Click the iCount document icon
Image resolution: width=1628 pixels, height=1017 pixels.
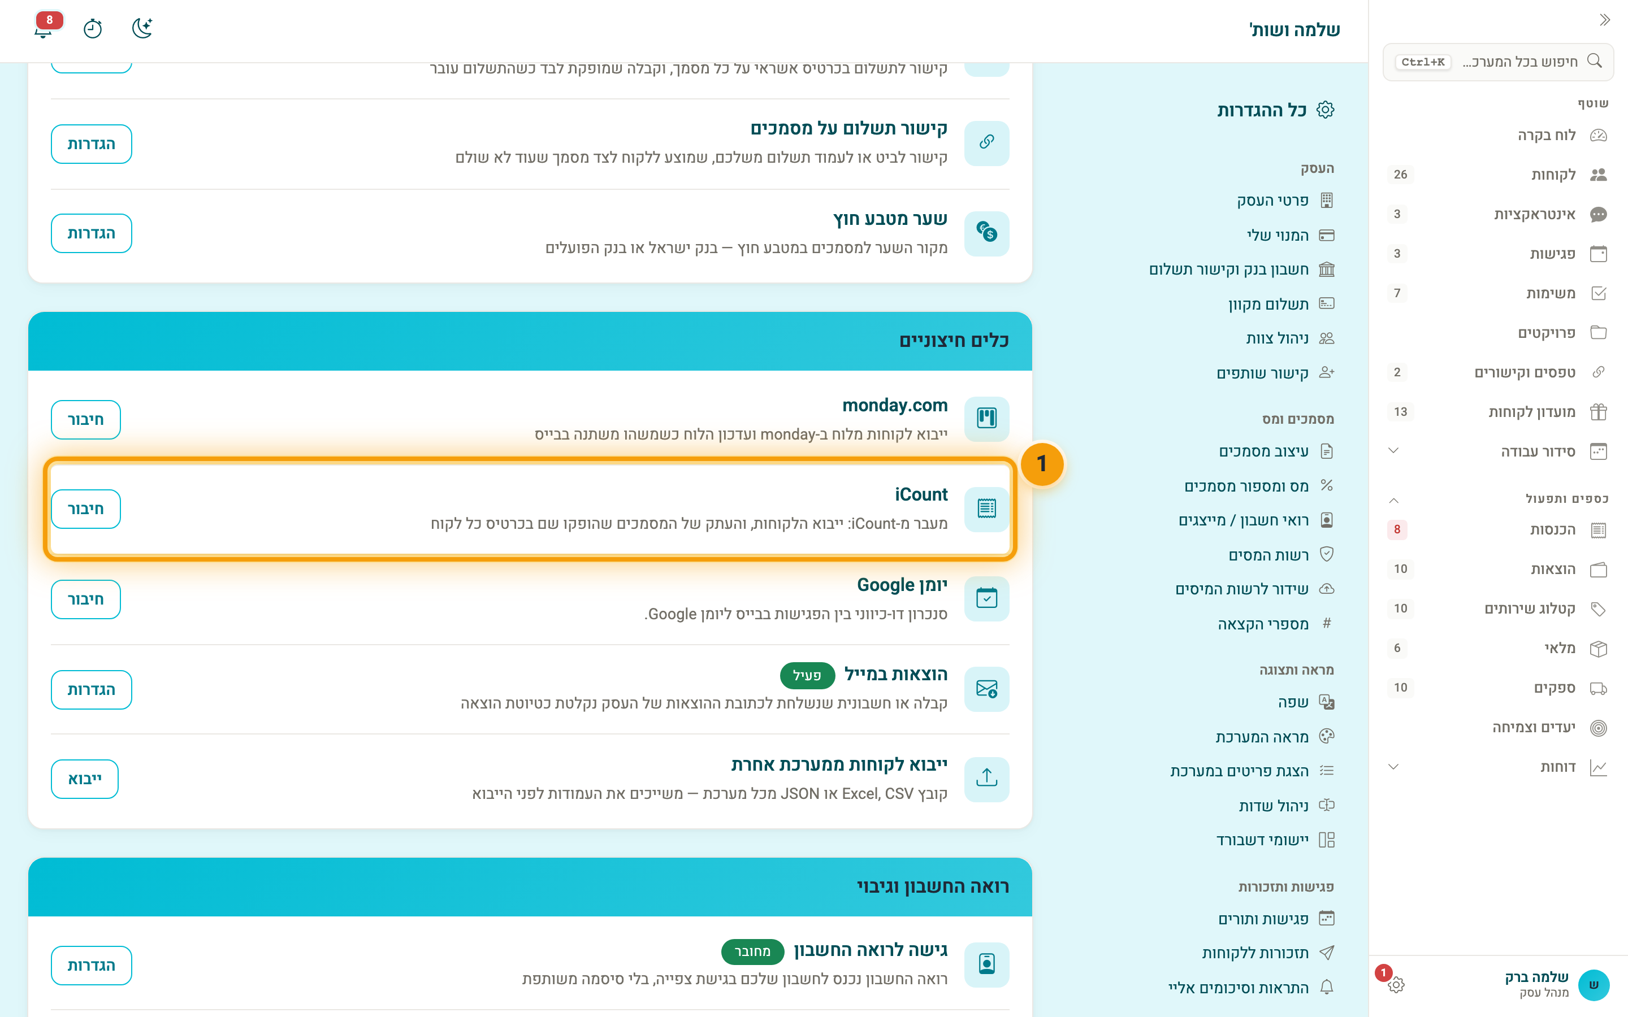pyautogui.click(x=986, y=508)
